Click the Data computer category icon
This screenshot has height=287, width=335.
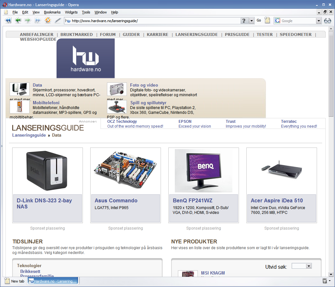tap(20, 89)
